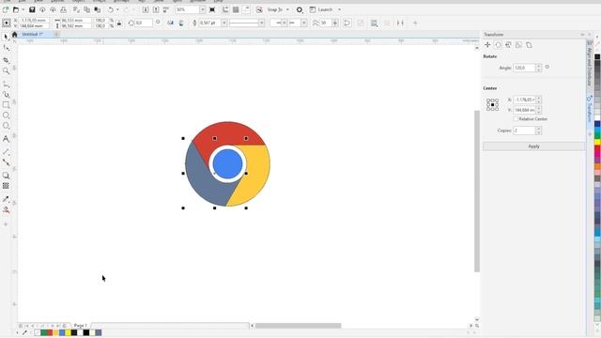Switch to Skew tab in Transform docker

529,45
